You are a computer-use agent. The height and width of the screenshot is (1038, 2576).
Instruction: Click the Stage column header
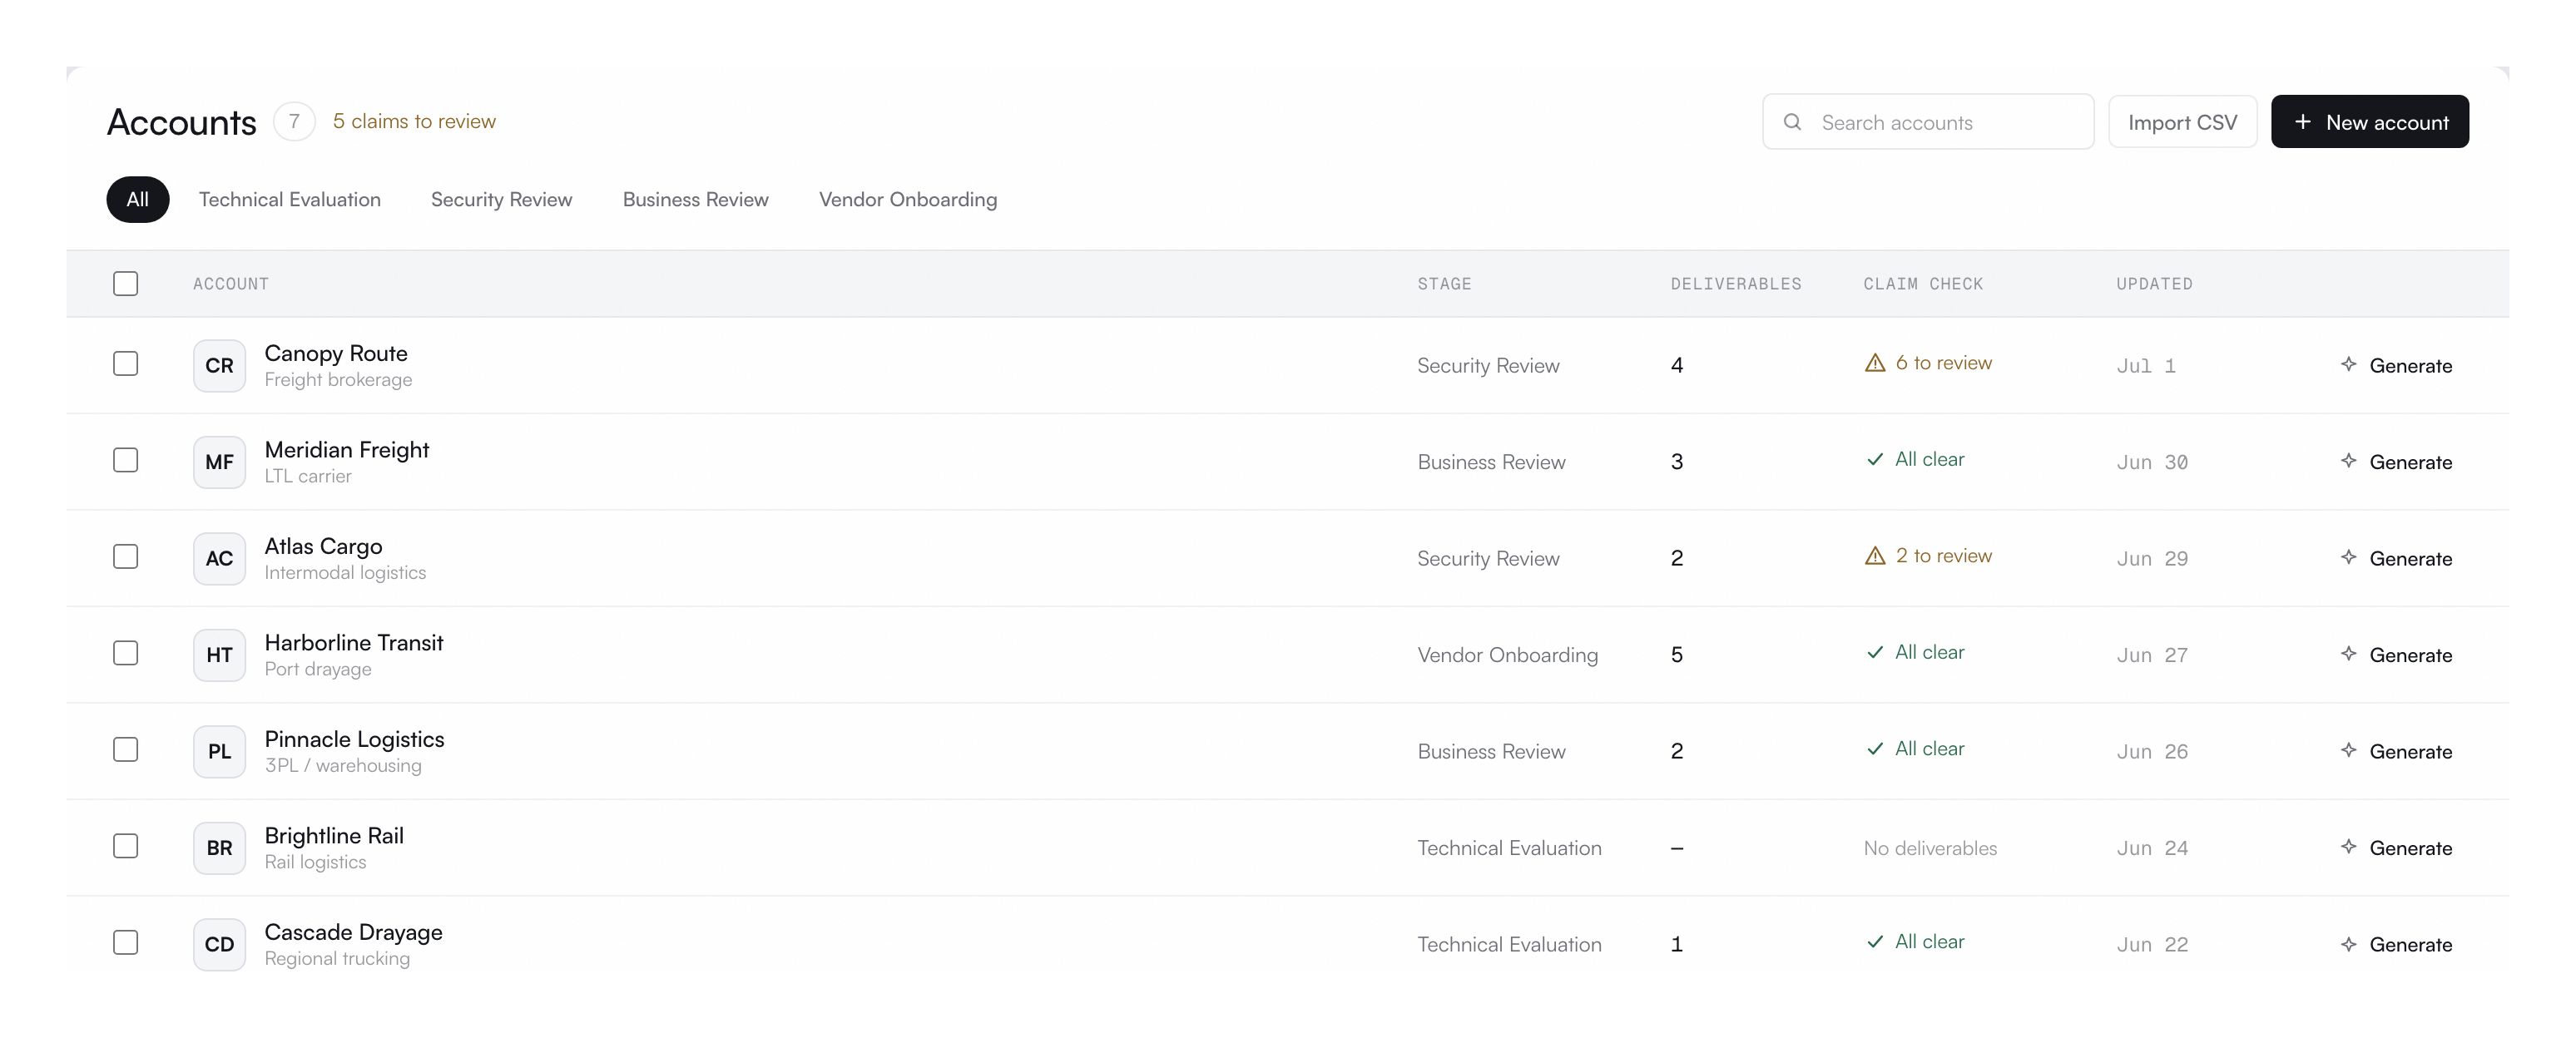click(1444, 284)
